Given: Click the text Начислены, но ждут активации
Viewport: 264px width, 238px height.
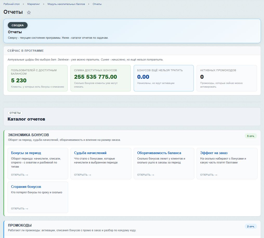Looking at the screenshot, I should pyautogui.click(x=156, y=83).
